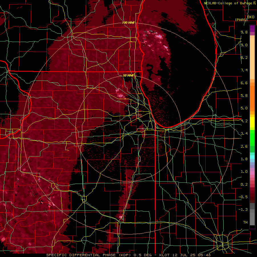The width and height of the screenshot is (257, 257).
Task: Click the 2.6 scale value
Action: pyautogui.click(x=244, y=146)
